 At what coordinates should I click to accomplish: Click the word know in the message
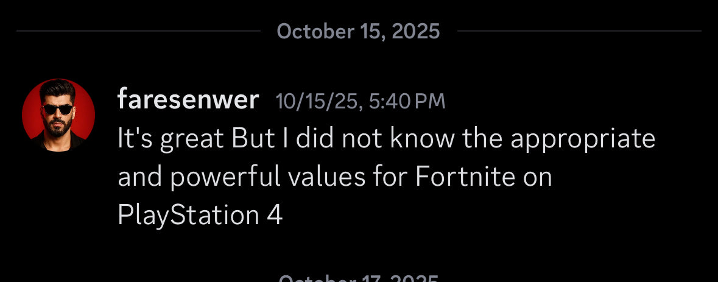(421, 139)
